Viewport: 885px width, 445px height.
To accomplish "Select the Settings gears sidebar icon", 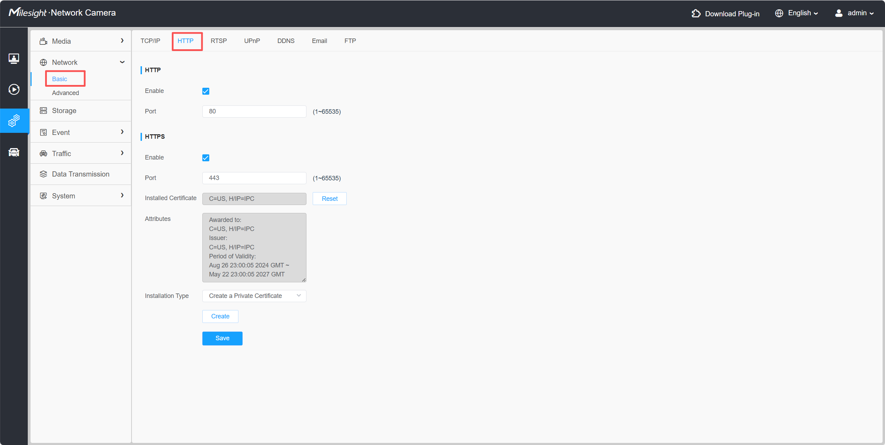I will pyautogui.click(x=14, y=121).
